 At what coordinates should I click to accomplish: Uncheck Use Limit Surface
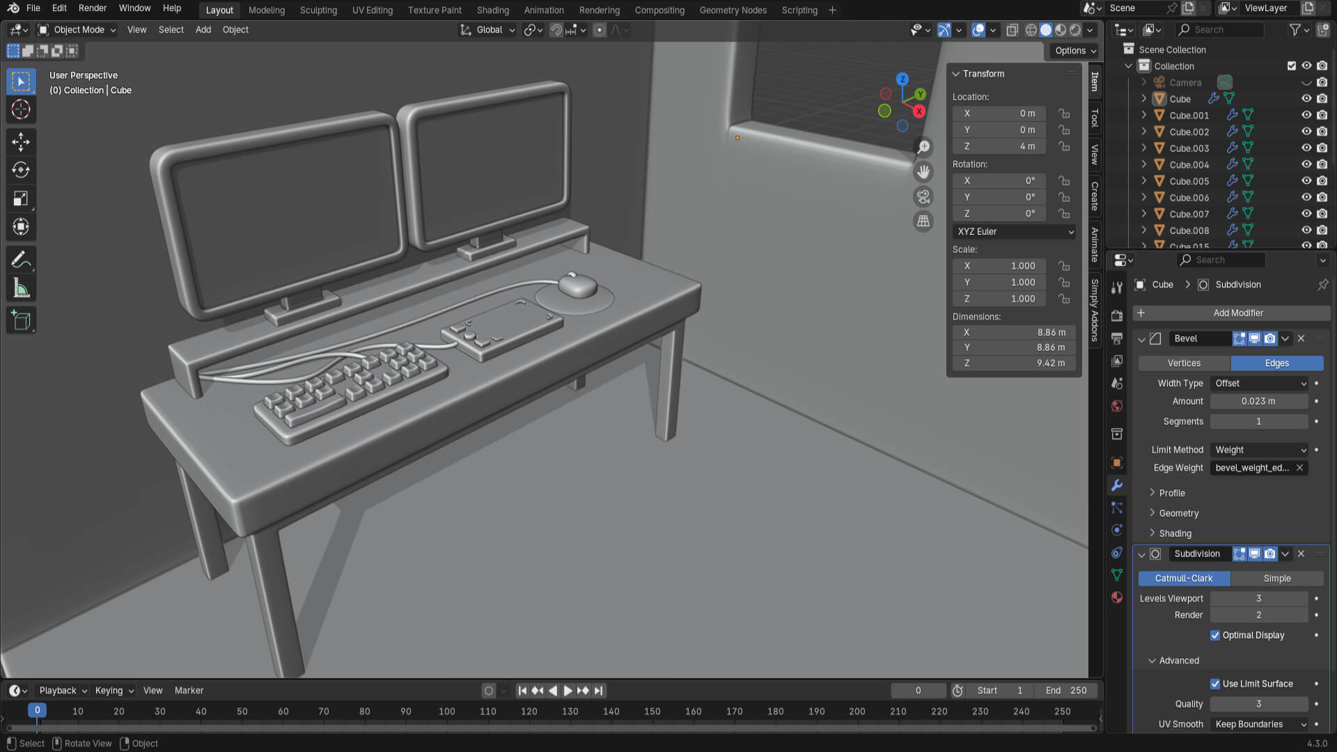(1215, 684)
